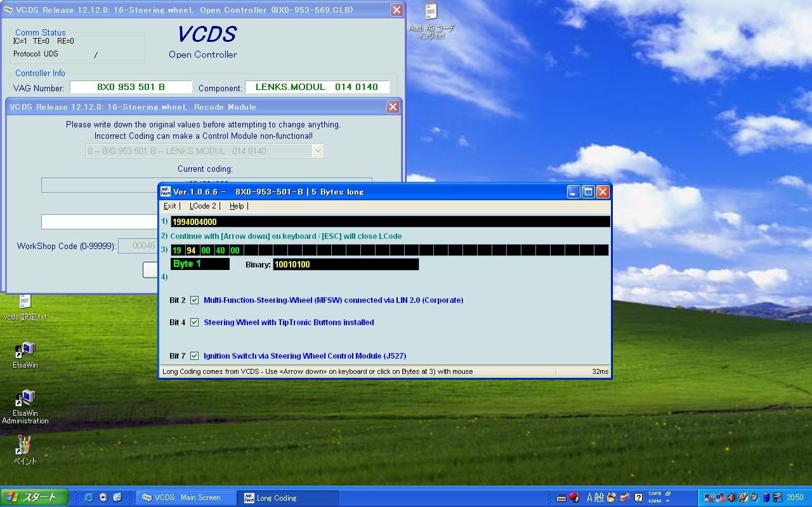
Task: Switch to VCDS: Main Screen taskbar item
Action: tap(187, 497)
